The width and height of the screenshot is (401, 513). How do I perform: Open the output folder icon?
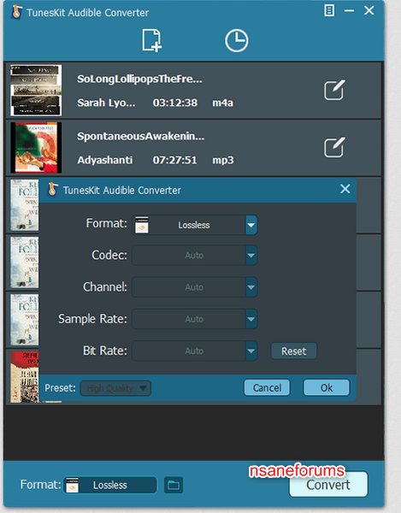coord(174,485)
